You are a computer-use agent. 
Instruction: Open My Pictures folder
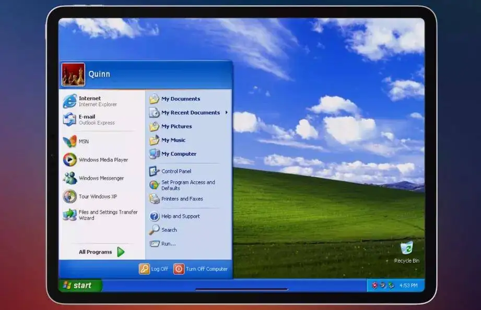click(177, 126)
